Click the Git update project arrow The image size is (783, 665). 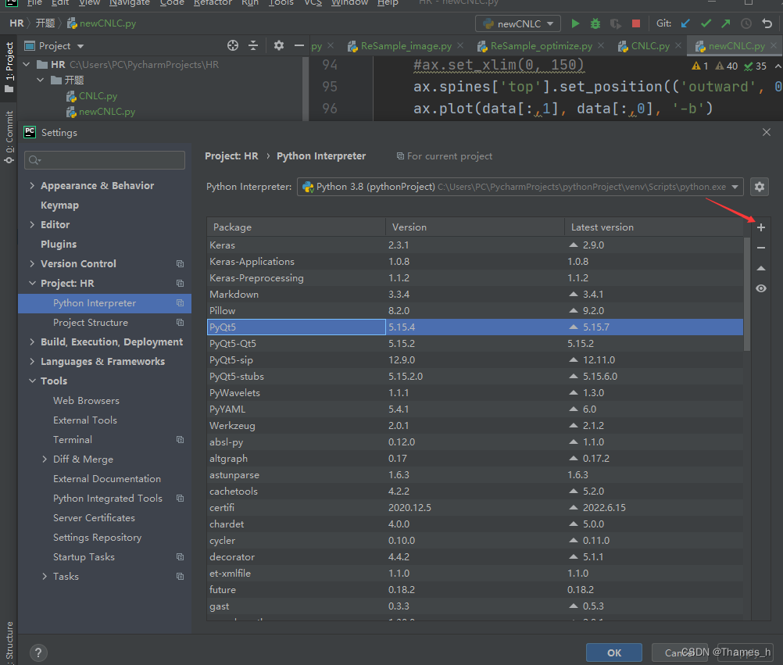tap(685, 23)
